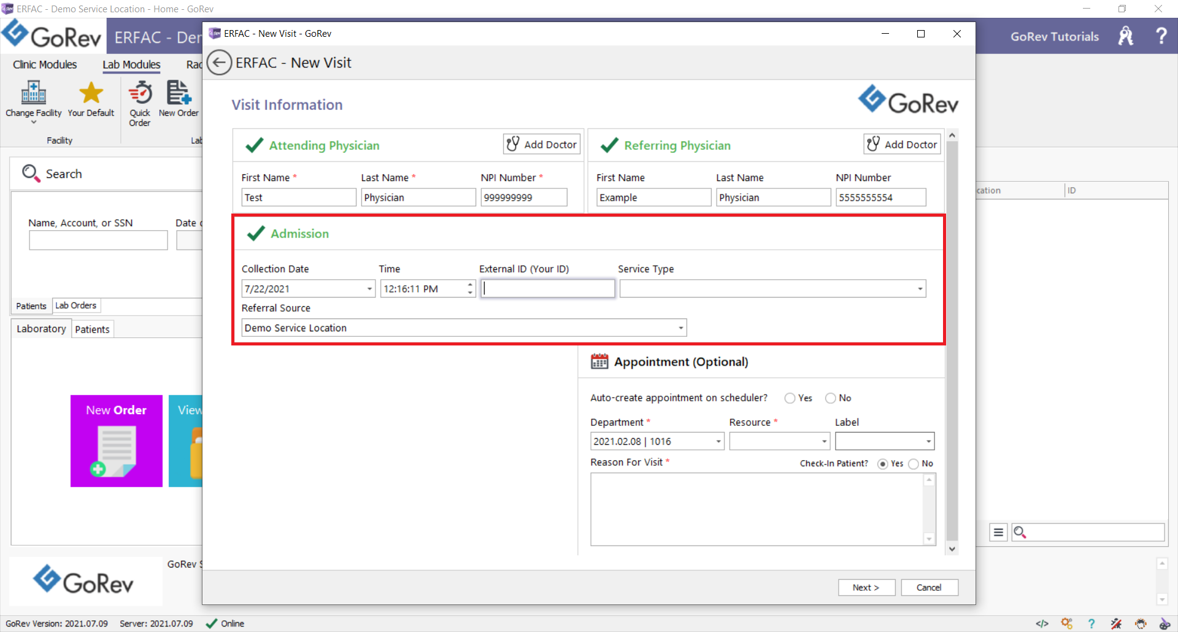Screen dimensions: 1178x632
Task: Click the bottom right search magnifier icon
Action: pos(1020,532)
